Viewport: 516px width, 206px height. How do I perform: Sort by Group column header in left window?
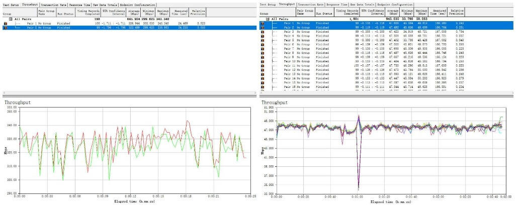coord(19,13)
